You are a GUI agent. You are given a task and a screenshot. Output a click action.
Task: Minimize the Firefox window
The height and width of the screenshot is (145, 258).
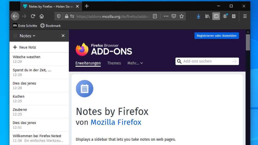218,6
